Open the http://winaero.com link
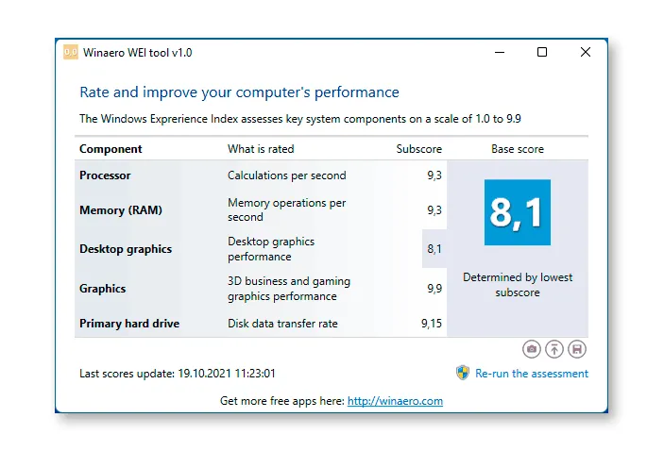 point(395,401)
